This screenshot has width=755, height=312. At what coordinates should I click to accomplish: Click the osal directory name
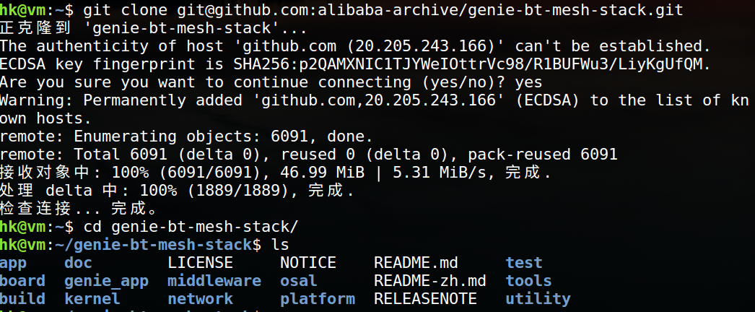[x=299, y=281]
